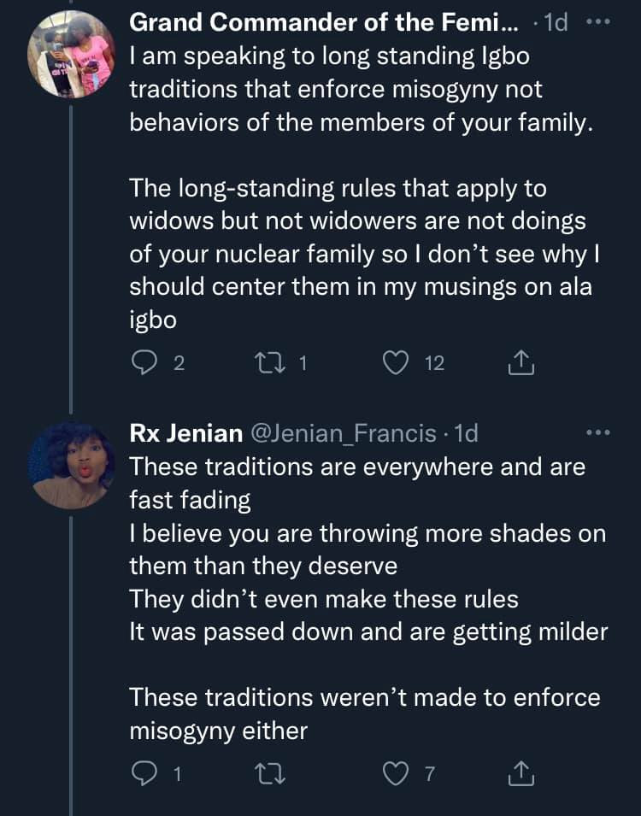Open the 1d timestamp on Rx Jenian tweet
The height and width of the screenshot is (816, 641).
(x=467, y=433)
